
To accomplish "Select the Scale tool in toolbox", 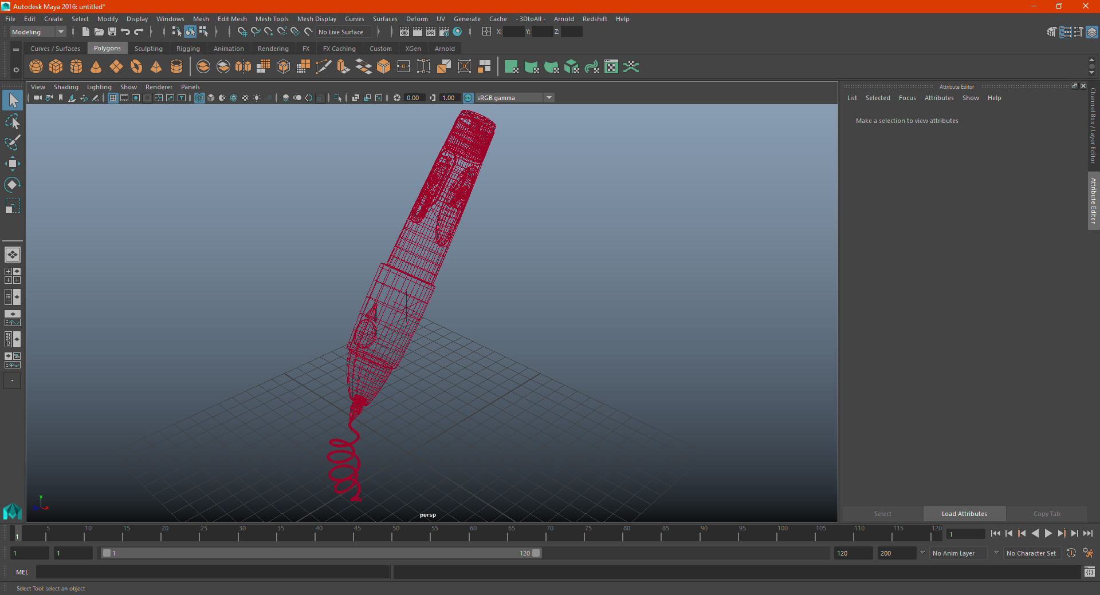I will click(13, 205).
